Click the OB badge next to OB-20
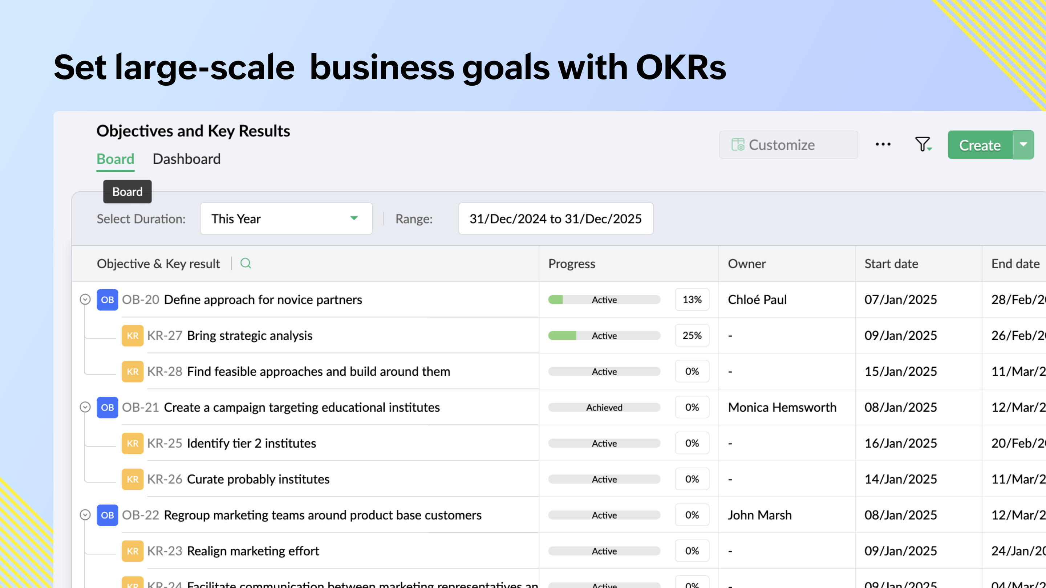Viewport: 1046px width, 588px height. [x=107, y=299]
